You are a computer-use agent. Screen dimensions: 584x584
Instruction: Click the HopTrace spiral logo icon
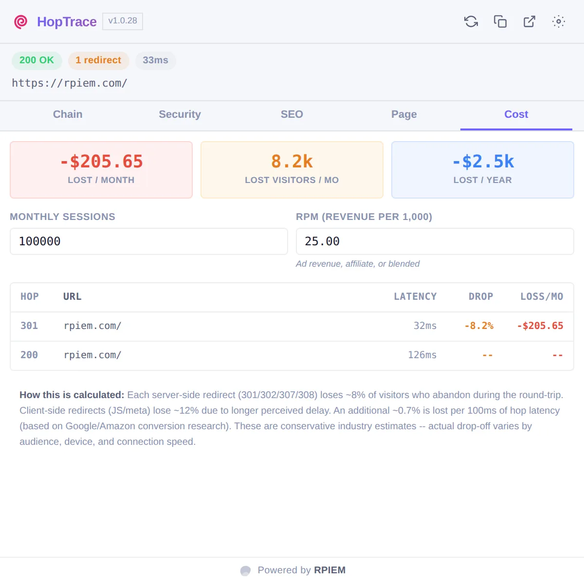point(21,22)
